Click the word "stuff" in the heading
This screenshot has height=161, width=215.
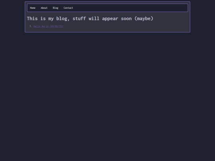79,18
